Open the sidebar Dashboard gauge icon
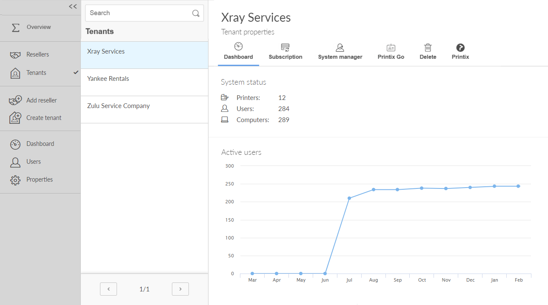Screen dimensions: 548x305 click(x=15, y=144)
